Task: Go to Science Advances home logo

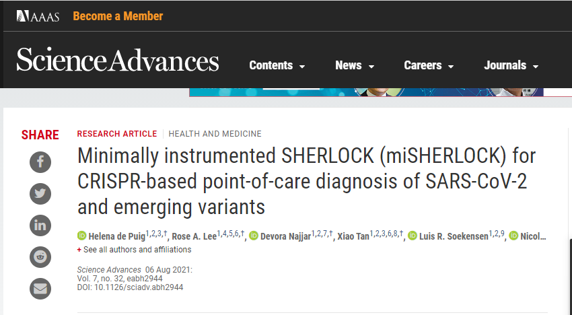Action: coord(118,59)
